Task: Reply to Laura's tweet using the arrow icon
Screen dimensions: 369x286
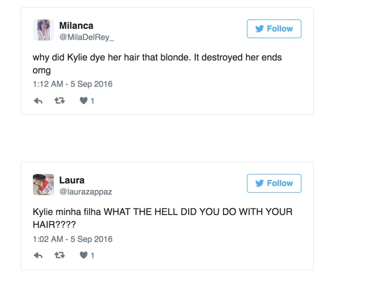Action: [38, 256]
